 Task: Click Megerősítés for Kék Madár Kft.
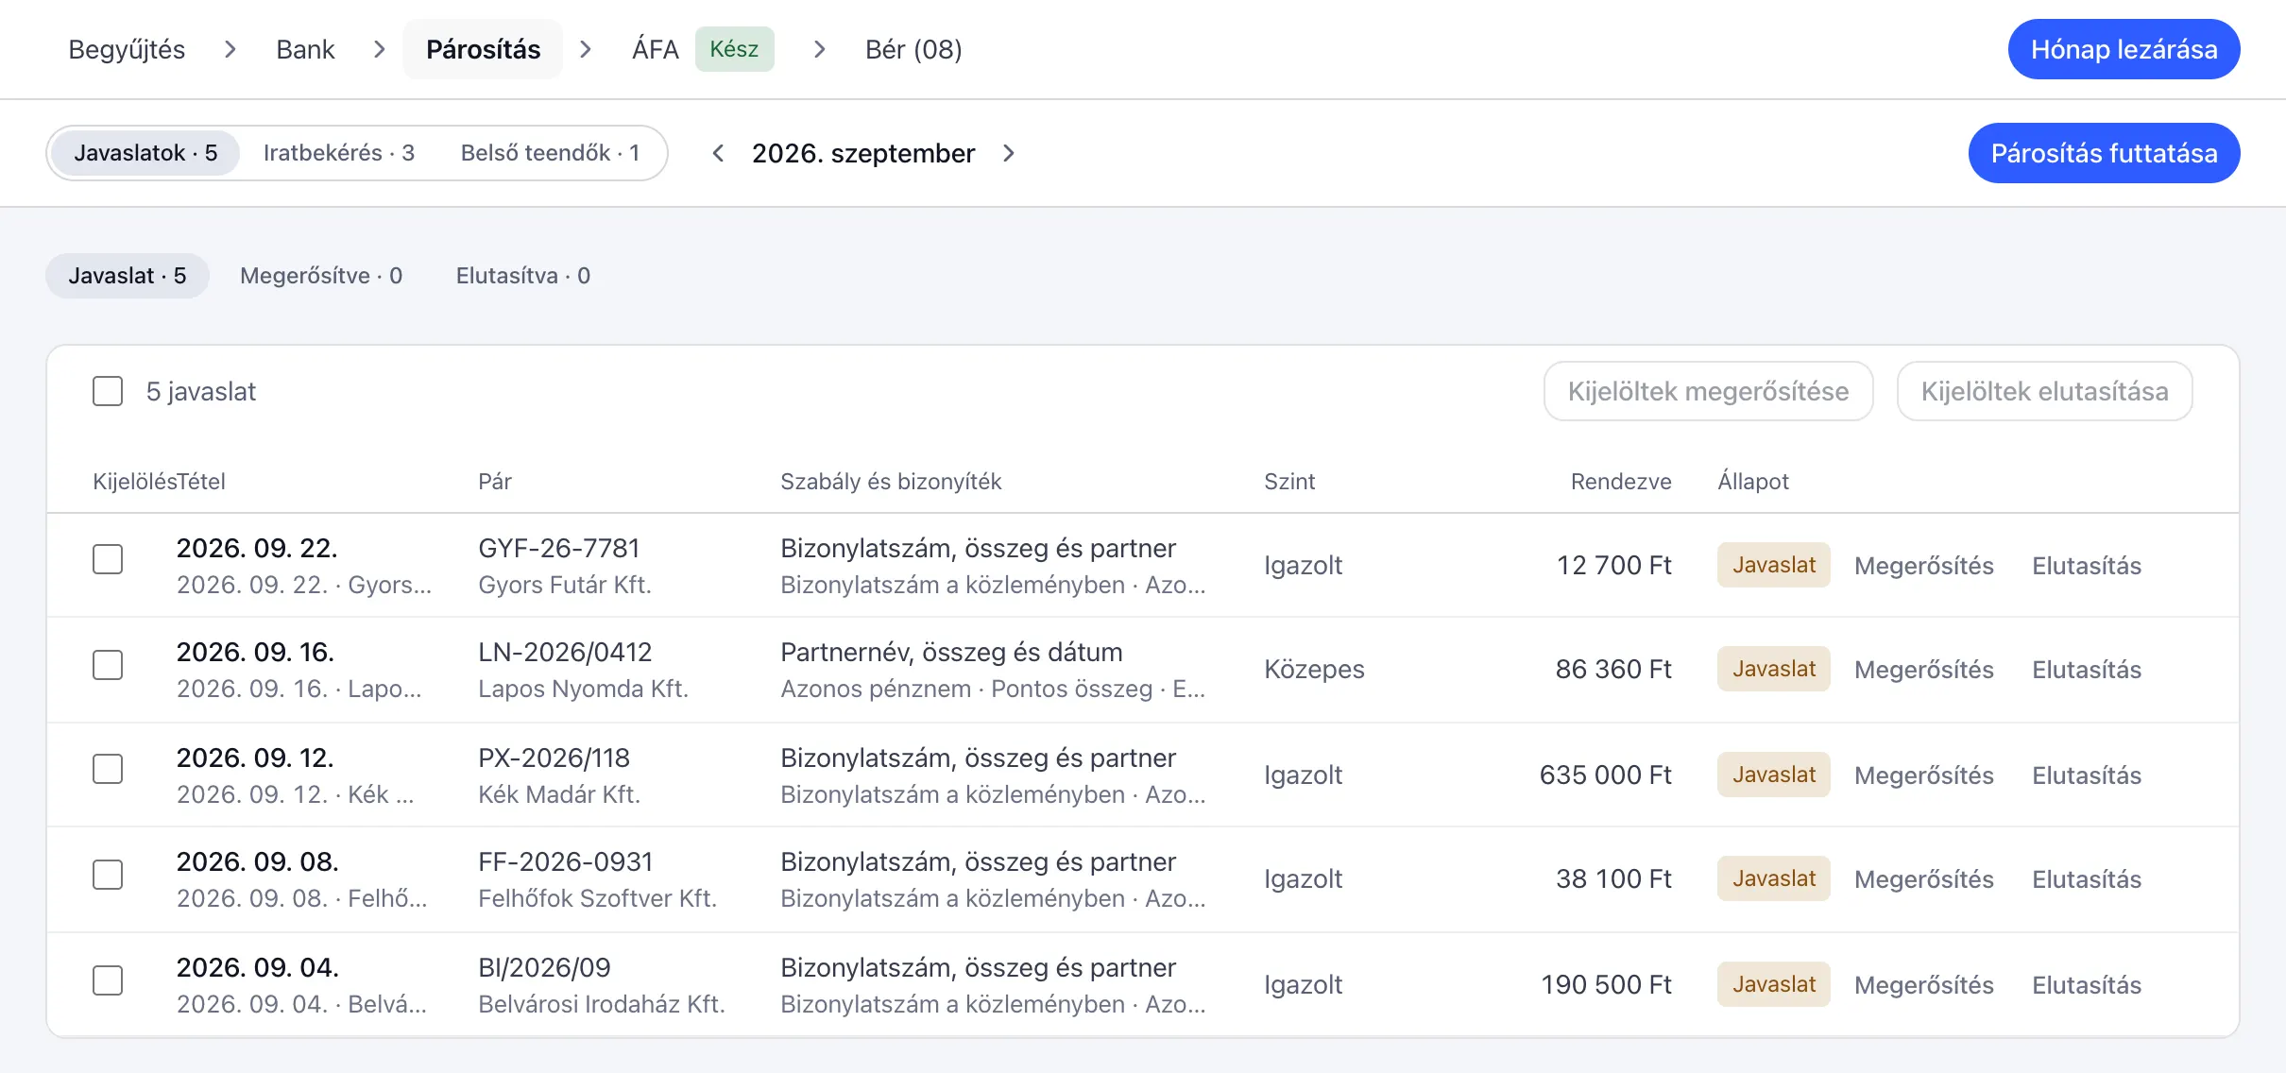(1924, 775)
